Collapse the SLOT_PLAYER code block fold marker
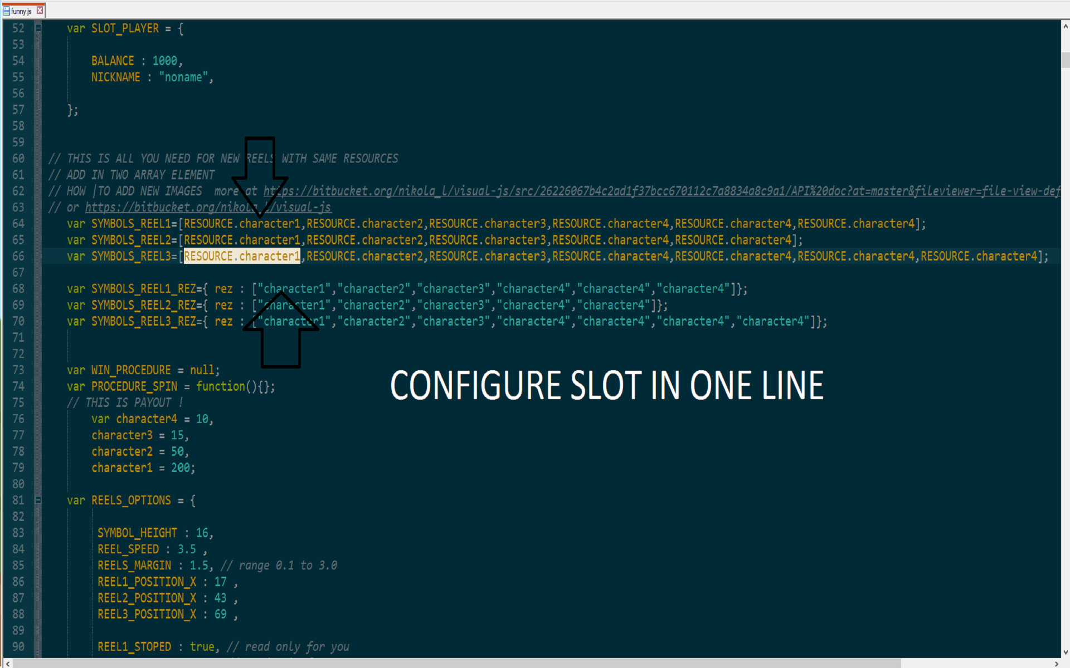 pos(38,27)
